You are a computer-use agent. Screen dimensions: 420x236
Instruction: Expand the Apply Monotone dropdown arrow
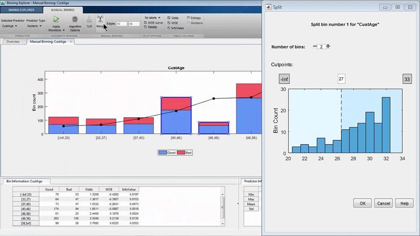coord(63,30)
